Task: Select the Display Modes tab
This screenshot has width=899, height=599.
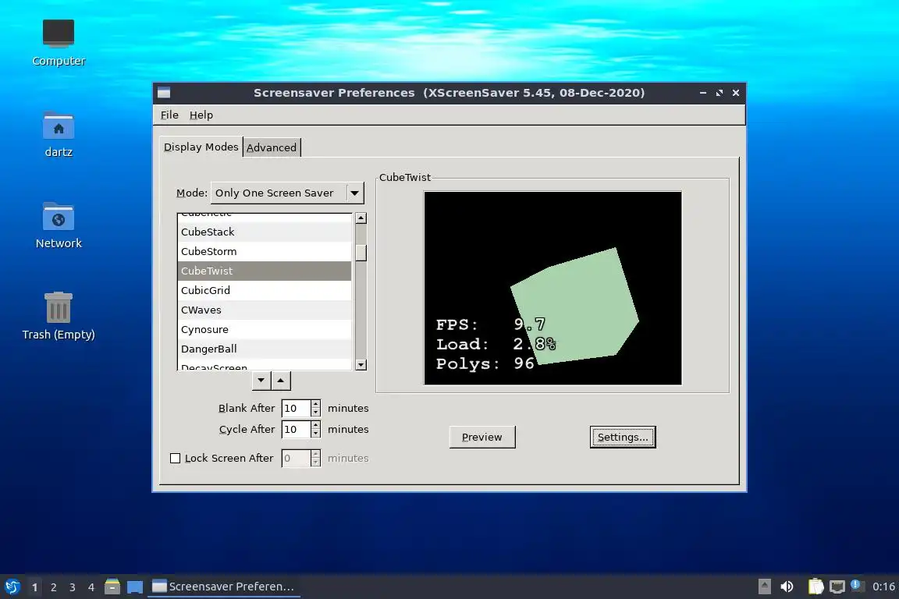Action: [201, 147]
